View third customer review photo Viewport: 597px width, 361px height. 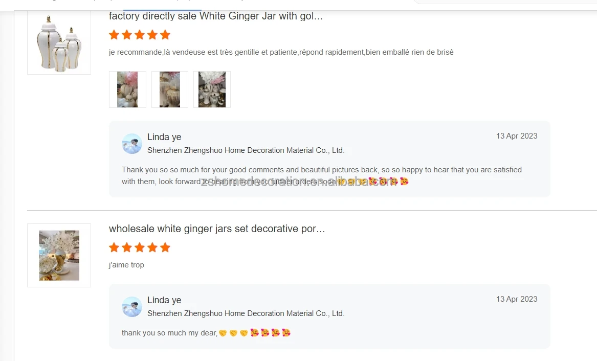(x=212, y=89)
